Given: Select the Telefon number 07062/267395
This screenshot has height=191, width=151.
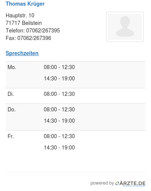Looking at the screenshot, I should pyautogui.click(x=43, y=31).
